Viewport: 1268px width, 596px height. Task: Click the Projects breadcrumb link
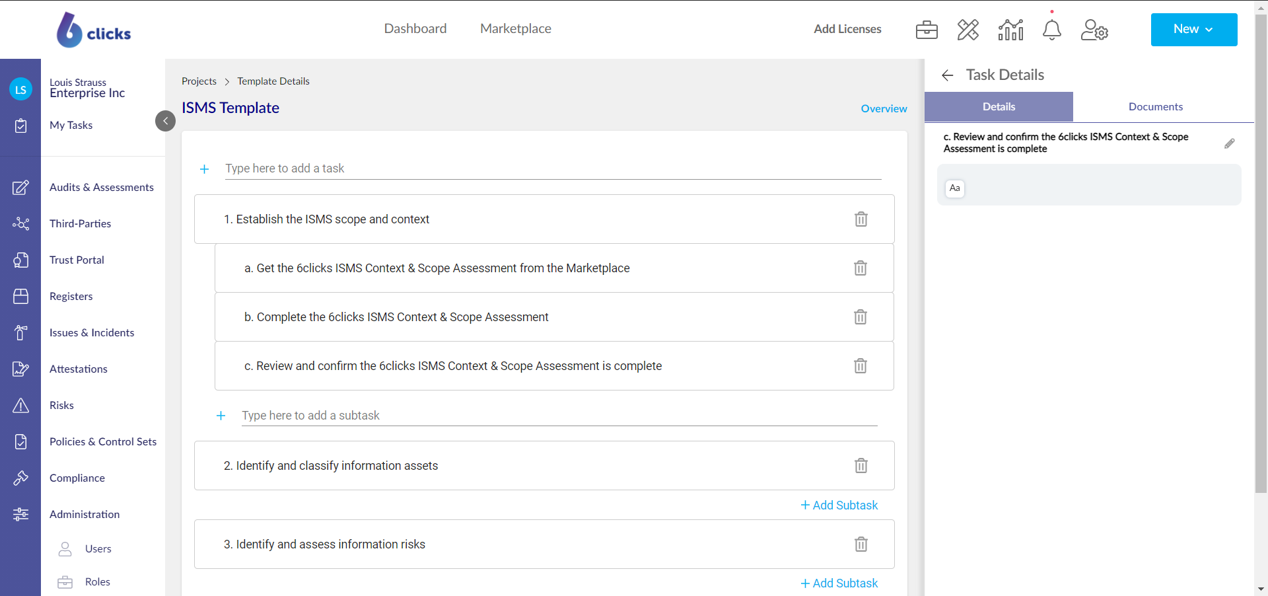(x=199, y=81)
